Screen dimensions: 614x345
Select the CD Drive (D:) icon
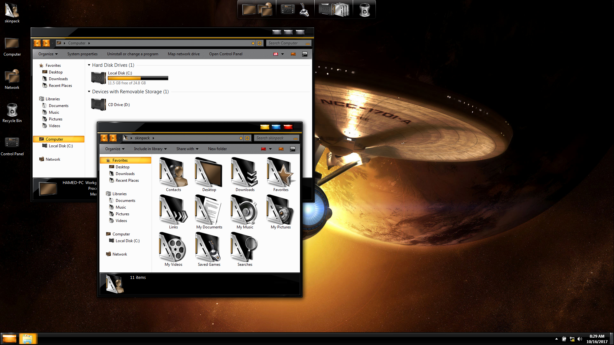pyautogui.click(x=98, y=105)
